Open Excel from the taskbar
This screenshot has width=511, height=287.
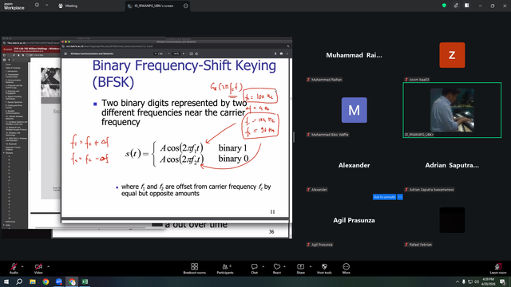tap(85, 281)
